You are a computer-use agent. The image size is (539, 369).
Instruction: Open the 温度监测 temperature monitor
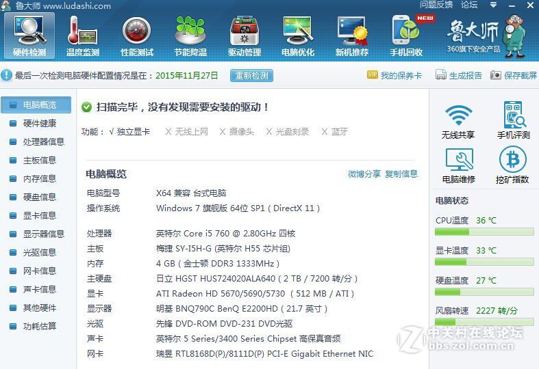tap(83, 36)
